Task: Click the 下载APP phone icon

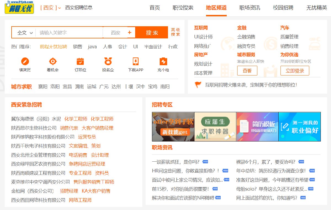Action: (135, 61)
